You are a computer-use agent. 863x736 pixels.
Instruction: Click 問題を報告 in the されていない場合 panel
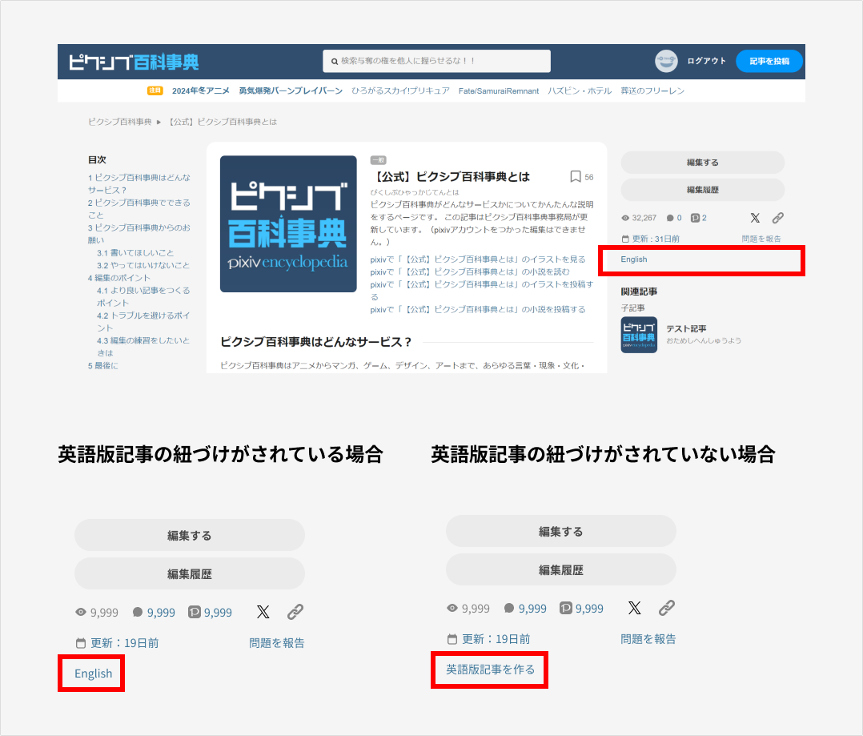[x=648, y=639]
